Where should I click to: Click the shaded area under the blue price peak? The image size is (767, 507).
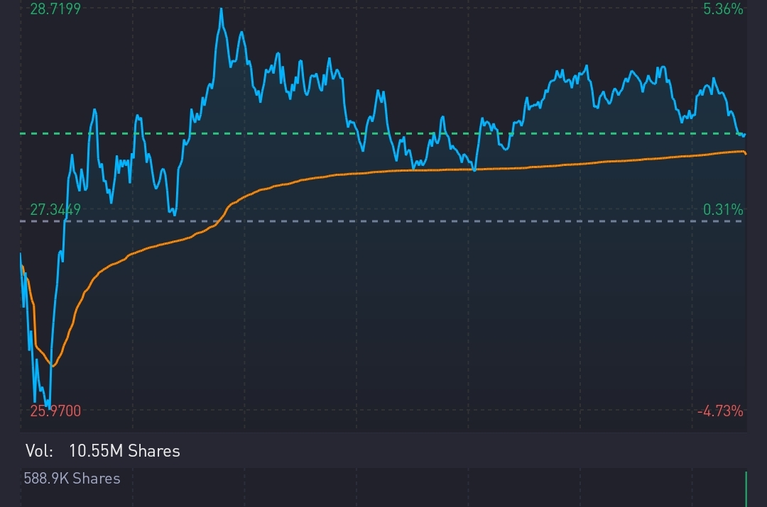pyautogui.click(x=222, y=106)
